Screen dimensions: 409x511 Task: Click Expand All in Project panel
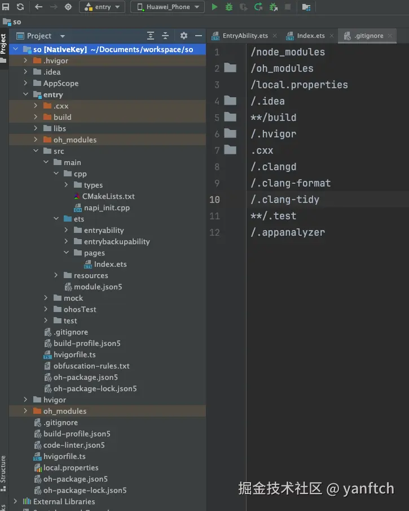[x=151, y=36]
